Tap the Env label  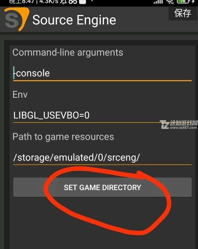tap(20, 95)
